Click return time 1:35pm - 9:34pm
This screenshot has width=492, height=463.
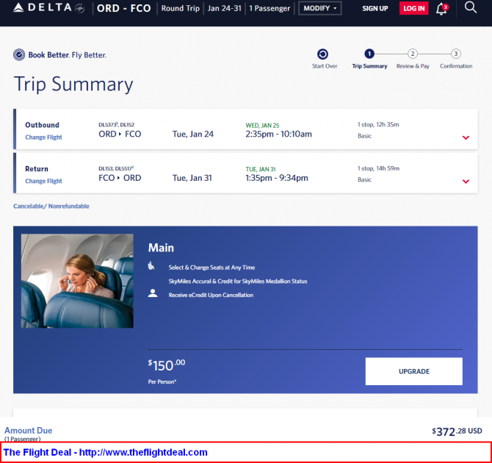pyautogui.click(x=277, y=178)
